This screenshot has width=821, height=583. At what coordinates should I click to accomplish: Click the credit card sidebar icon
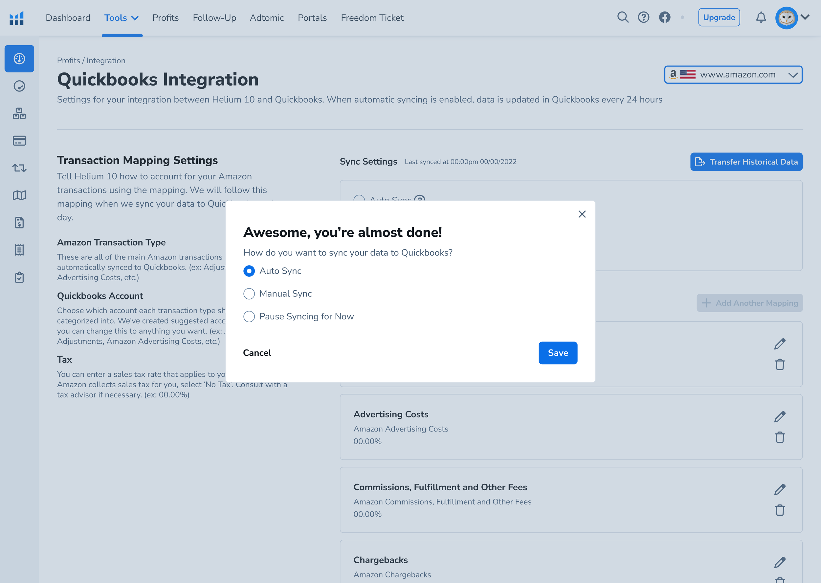tap(19, 141)
